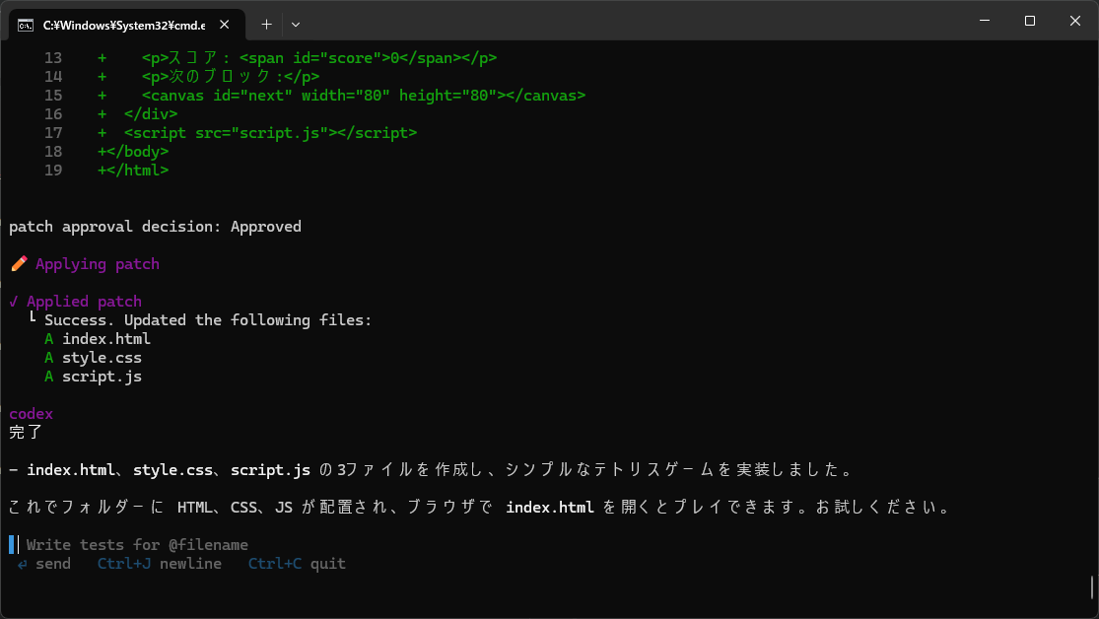
Task: Minimize the terminal window
Action: click(x=985, y=21)
